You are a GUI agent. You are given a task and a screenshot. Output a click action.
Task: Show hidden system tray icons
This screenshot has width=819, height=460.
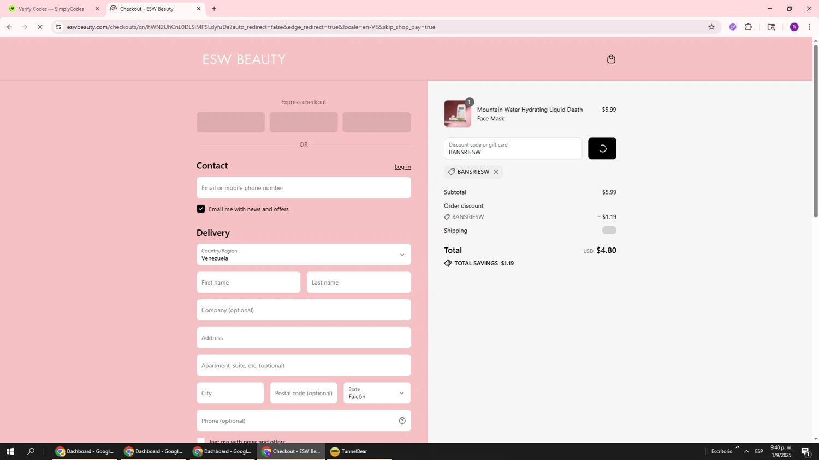(746, 451)
